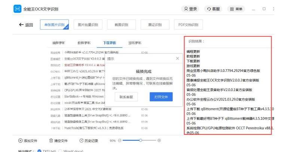
Task: Contact support via 客服 button
Action: pyautogui.click(x=213, y=9)
